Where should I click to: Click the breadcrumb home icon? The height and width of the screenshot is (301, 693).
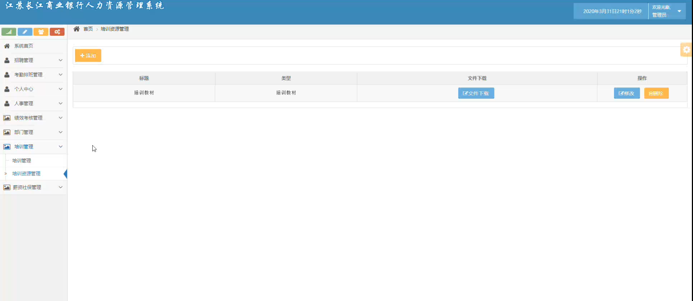coord(76,29)
